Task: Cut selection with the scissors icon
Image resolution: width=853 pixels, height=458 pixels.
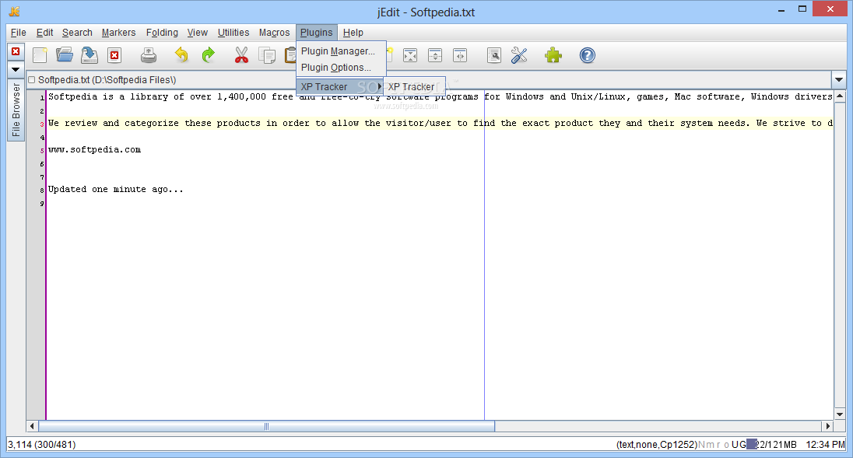Action: click(241, 55)
